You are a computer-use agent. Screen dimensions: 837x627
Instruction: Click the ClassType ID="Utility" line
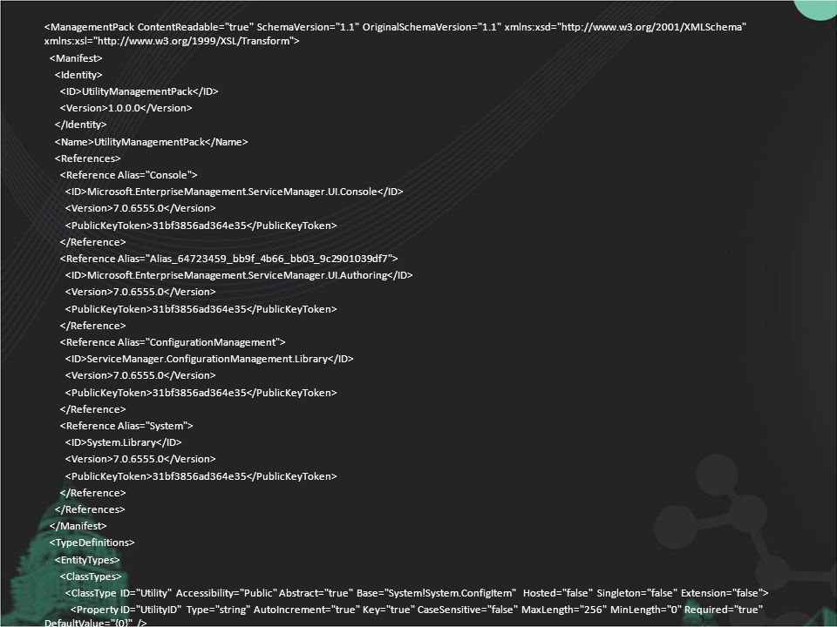coord(417,593)
